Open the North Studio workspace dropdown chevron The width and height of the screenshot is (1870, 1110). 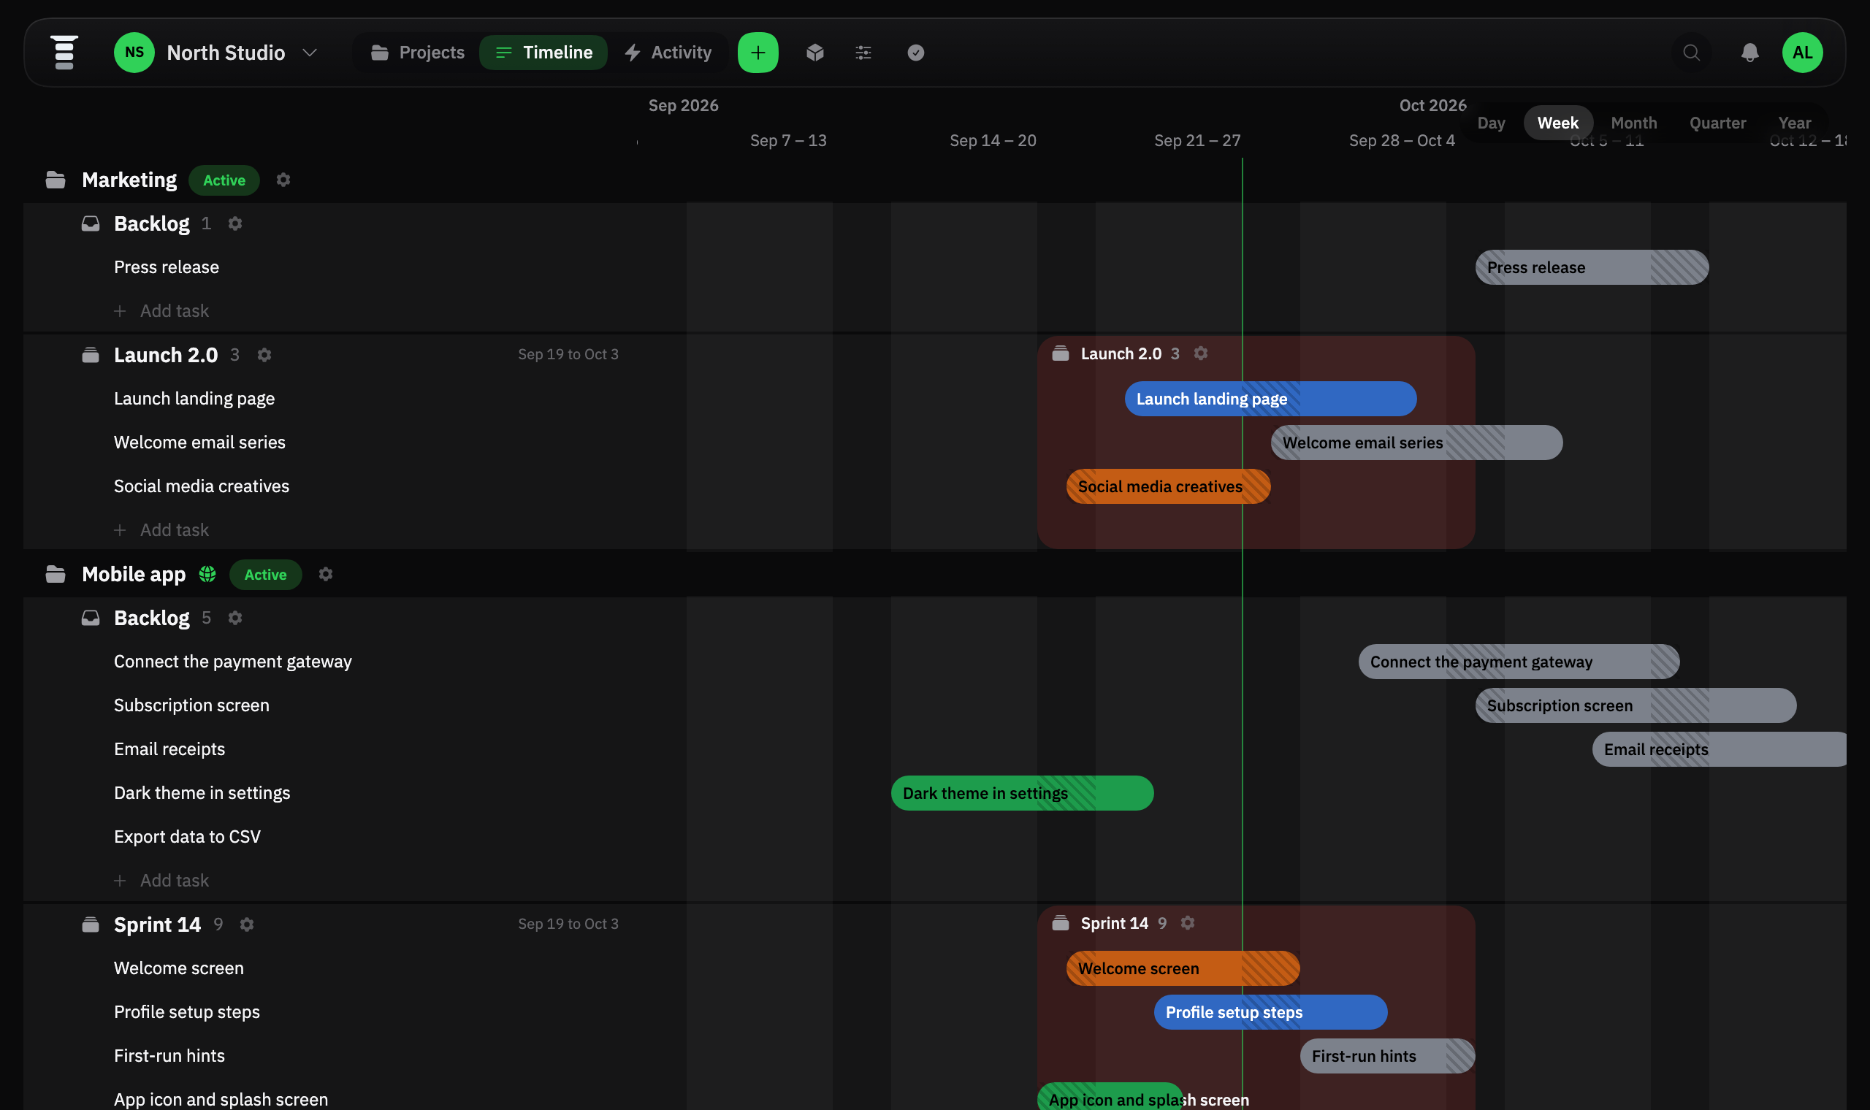310,53
